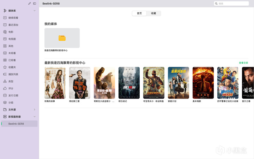Click the pencil edit icon in sidebar header

click(29, 4)
